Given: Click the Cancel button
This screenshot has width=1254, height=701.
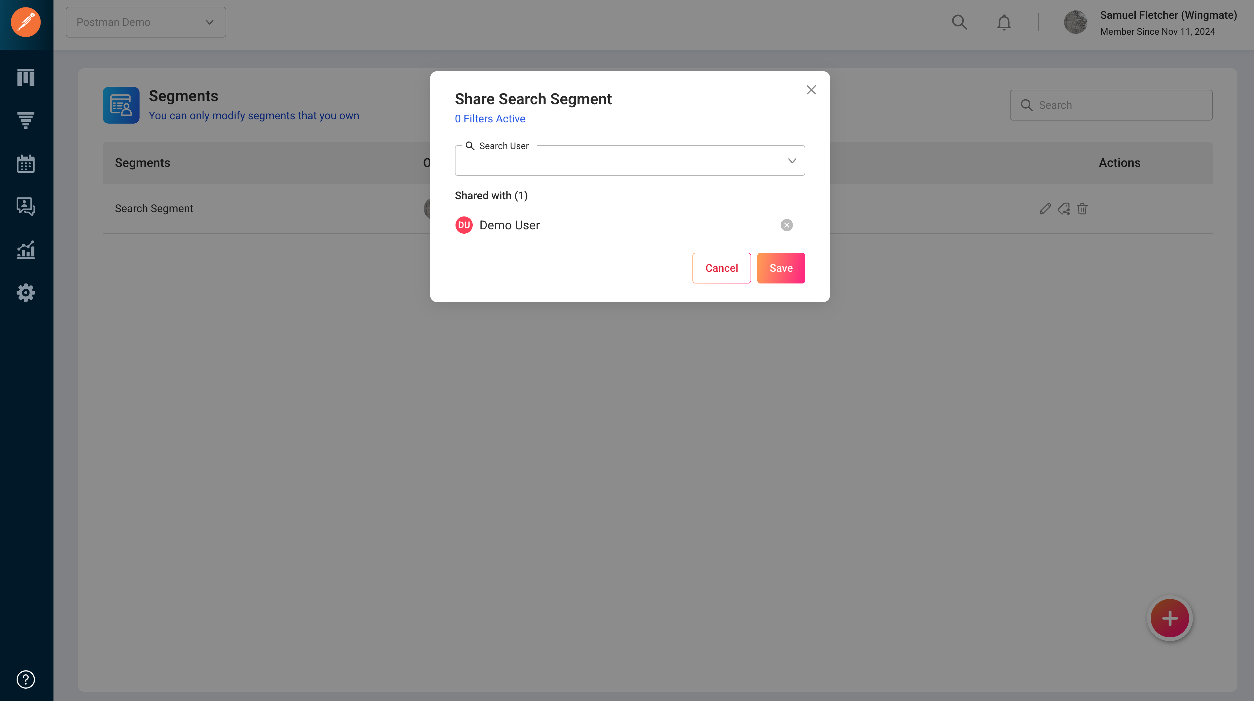Looking at the screenshot, I should pyautogui.click(x=721, y=268).
